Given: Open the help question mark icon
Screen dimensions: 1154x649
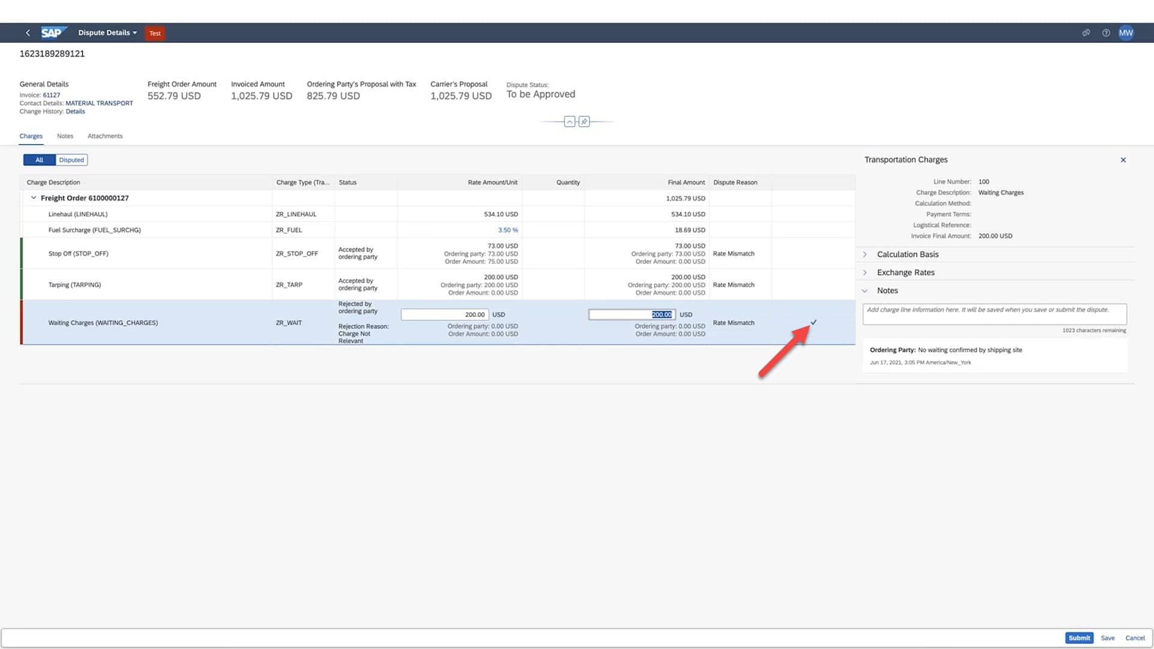Looking at the screenshot, I should [1106, 33].
